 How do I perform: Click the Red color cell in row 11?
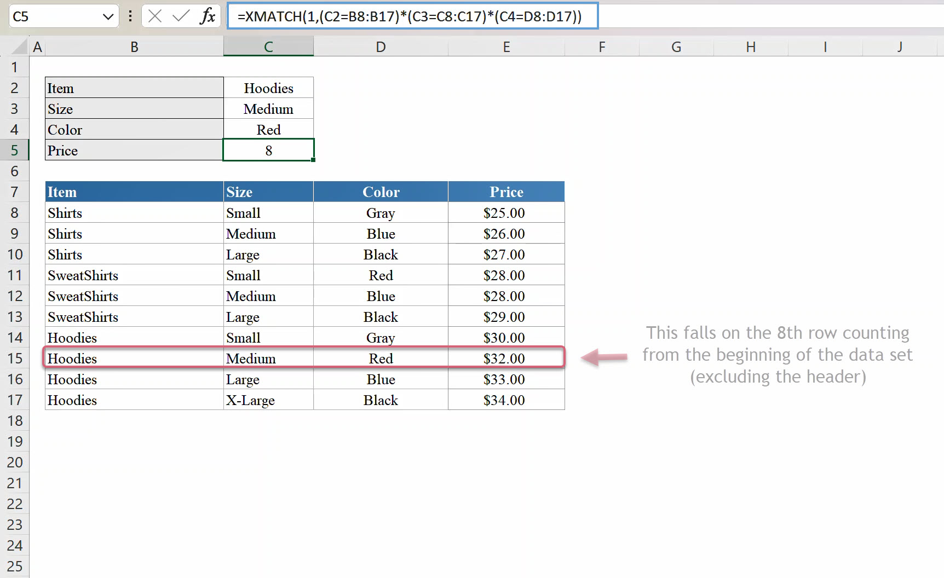click(381, 275)
